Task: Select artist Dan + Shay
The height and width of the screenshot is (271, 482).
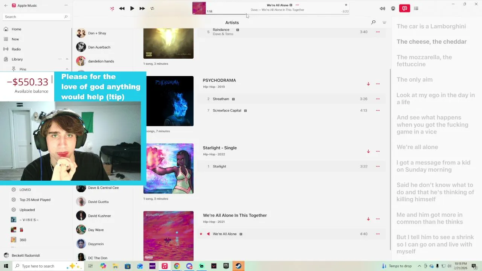Action: [x=97, y=33]
